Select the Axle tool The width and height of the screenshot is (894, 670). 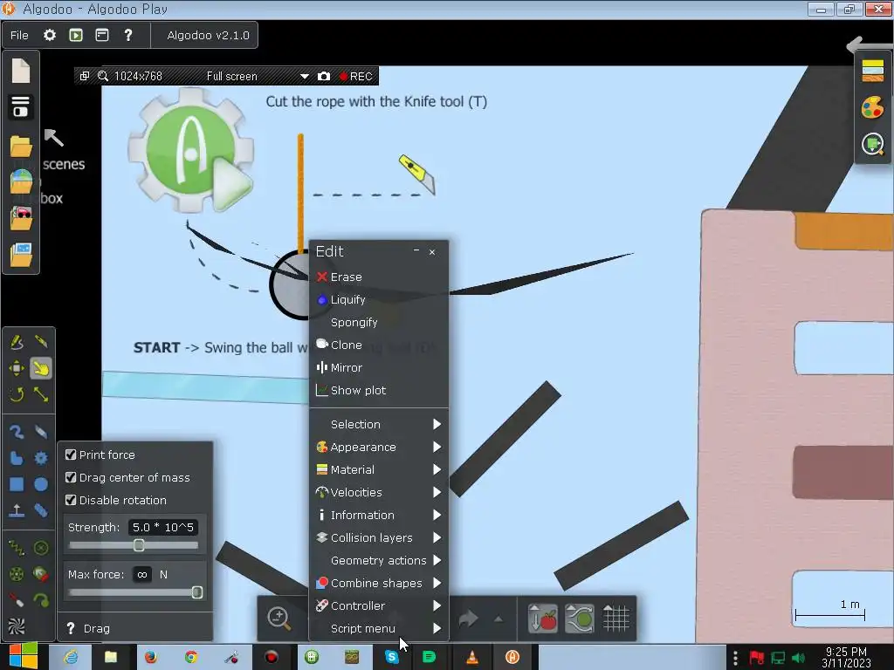tap(17, 574)
